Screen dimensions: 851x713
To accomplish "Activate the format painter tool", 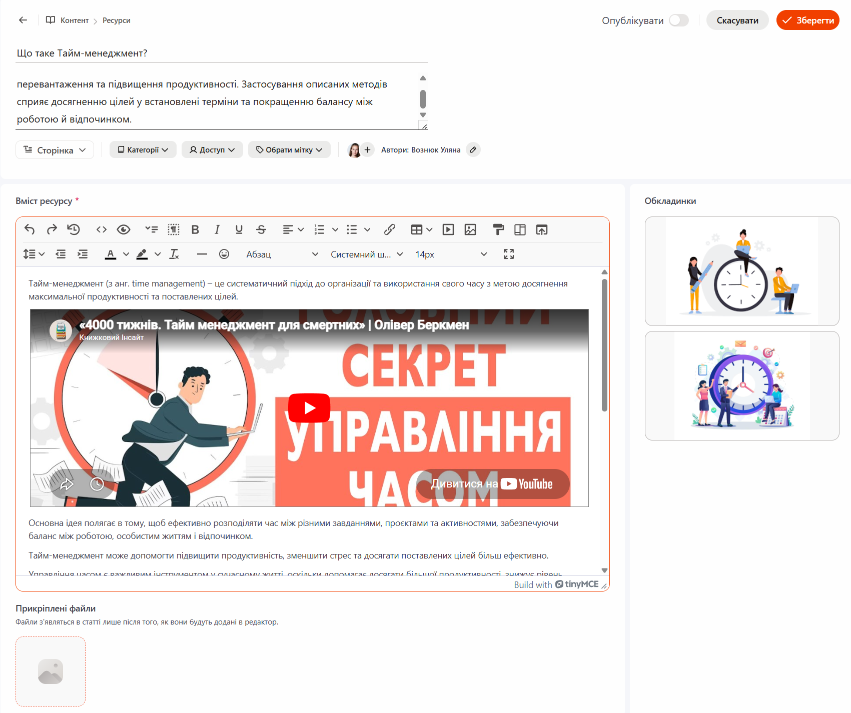I will (498, 229).
